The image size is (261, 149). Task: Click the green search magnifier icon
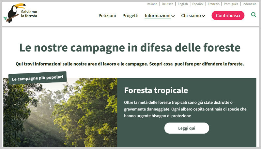click(253, 15)
